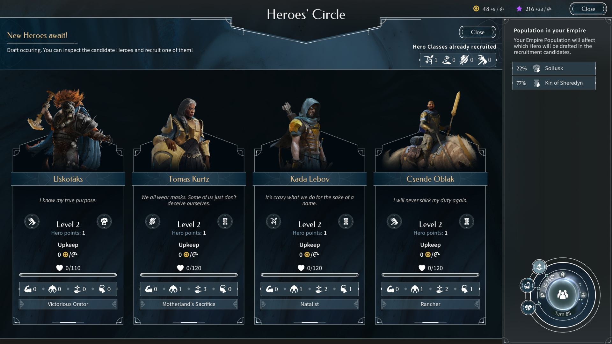
Task: Expand the Motherland's Sacrifice trait bar
Action: tap(189, 304)
